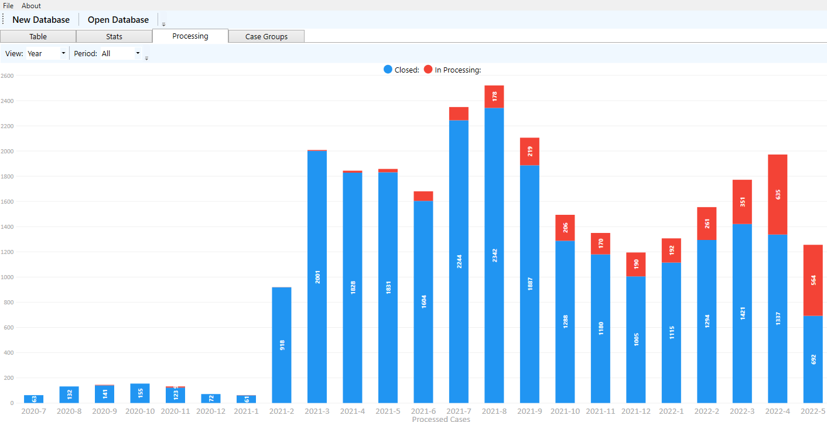Viewport: 827px width, 422px height.
Task: Click the blue 2021-3 bar labeled 2001
Action: click(317, 277)
